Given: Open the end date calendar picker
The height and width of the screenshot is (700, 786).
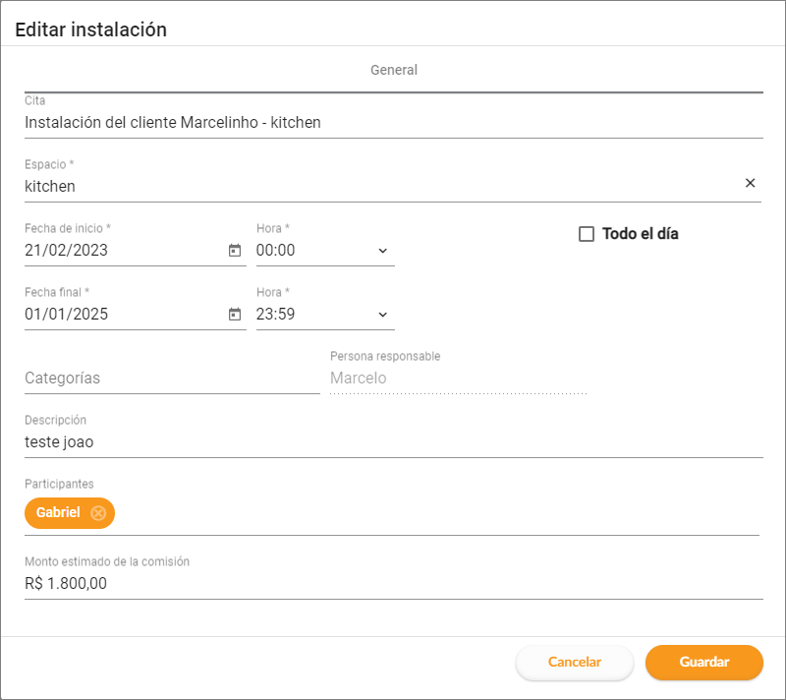Looking at the screenshot, I should tap(235, 315).
